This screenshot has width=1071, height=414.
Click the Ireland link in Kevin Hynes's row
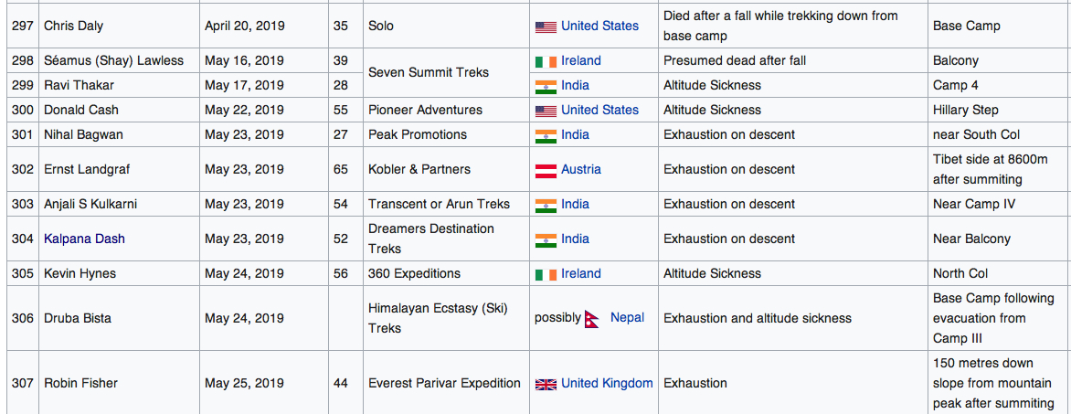coord(581,273)
